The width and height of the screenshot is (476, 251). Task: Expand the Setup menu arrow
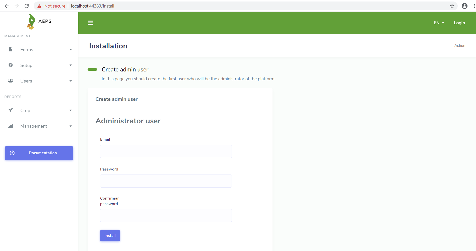71,65
